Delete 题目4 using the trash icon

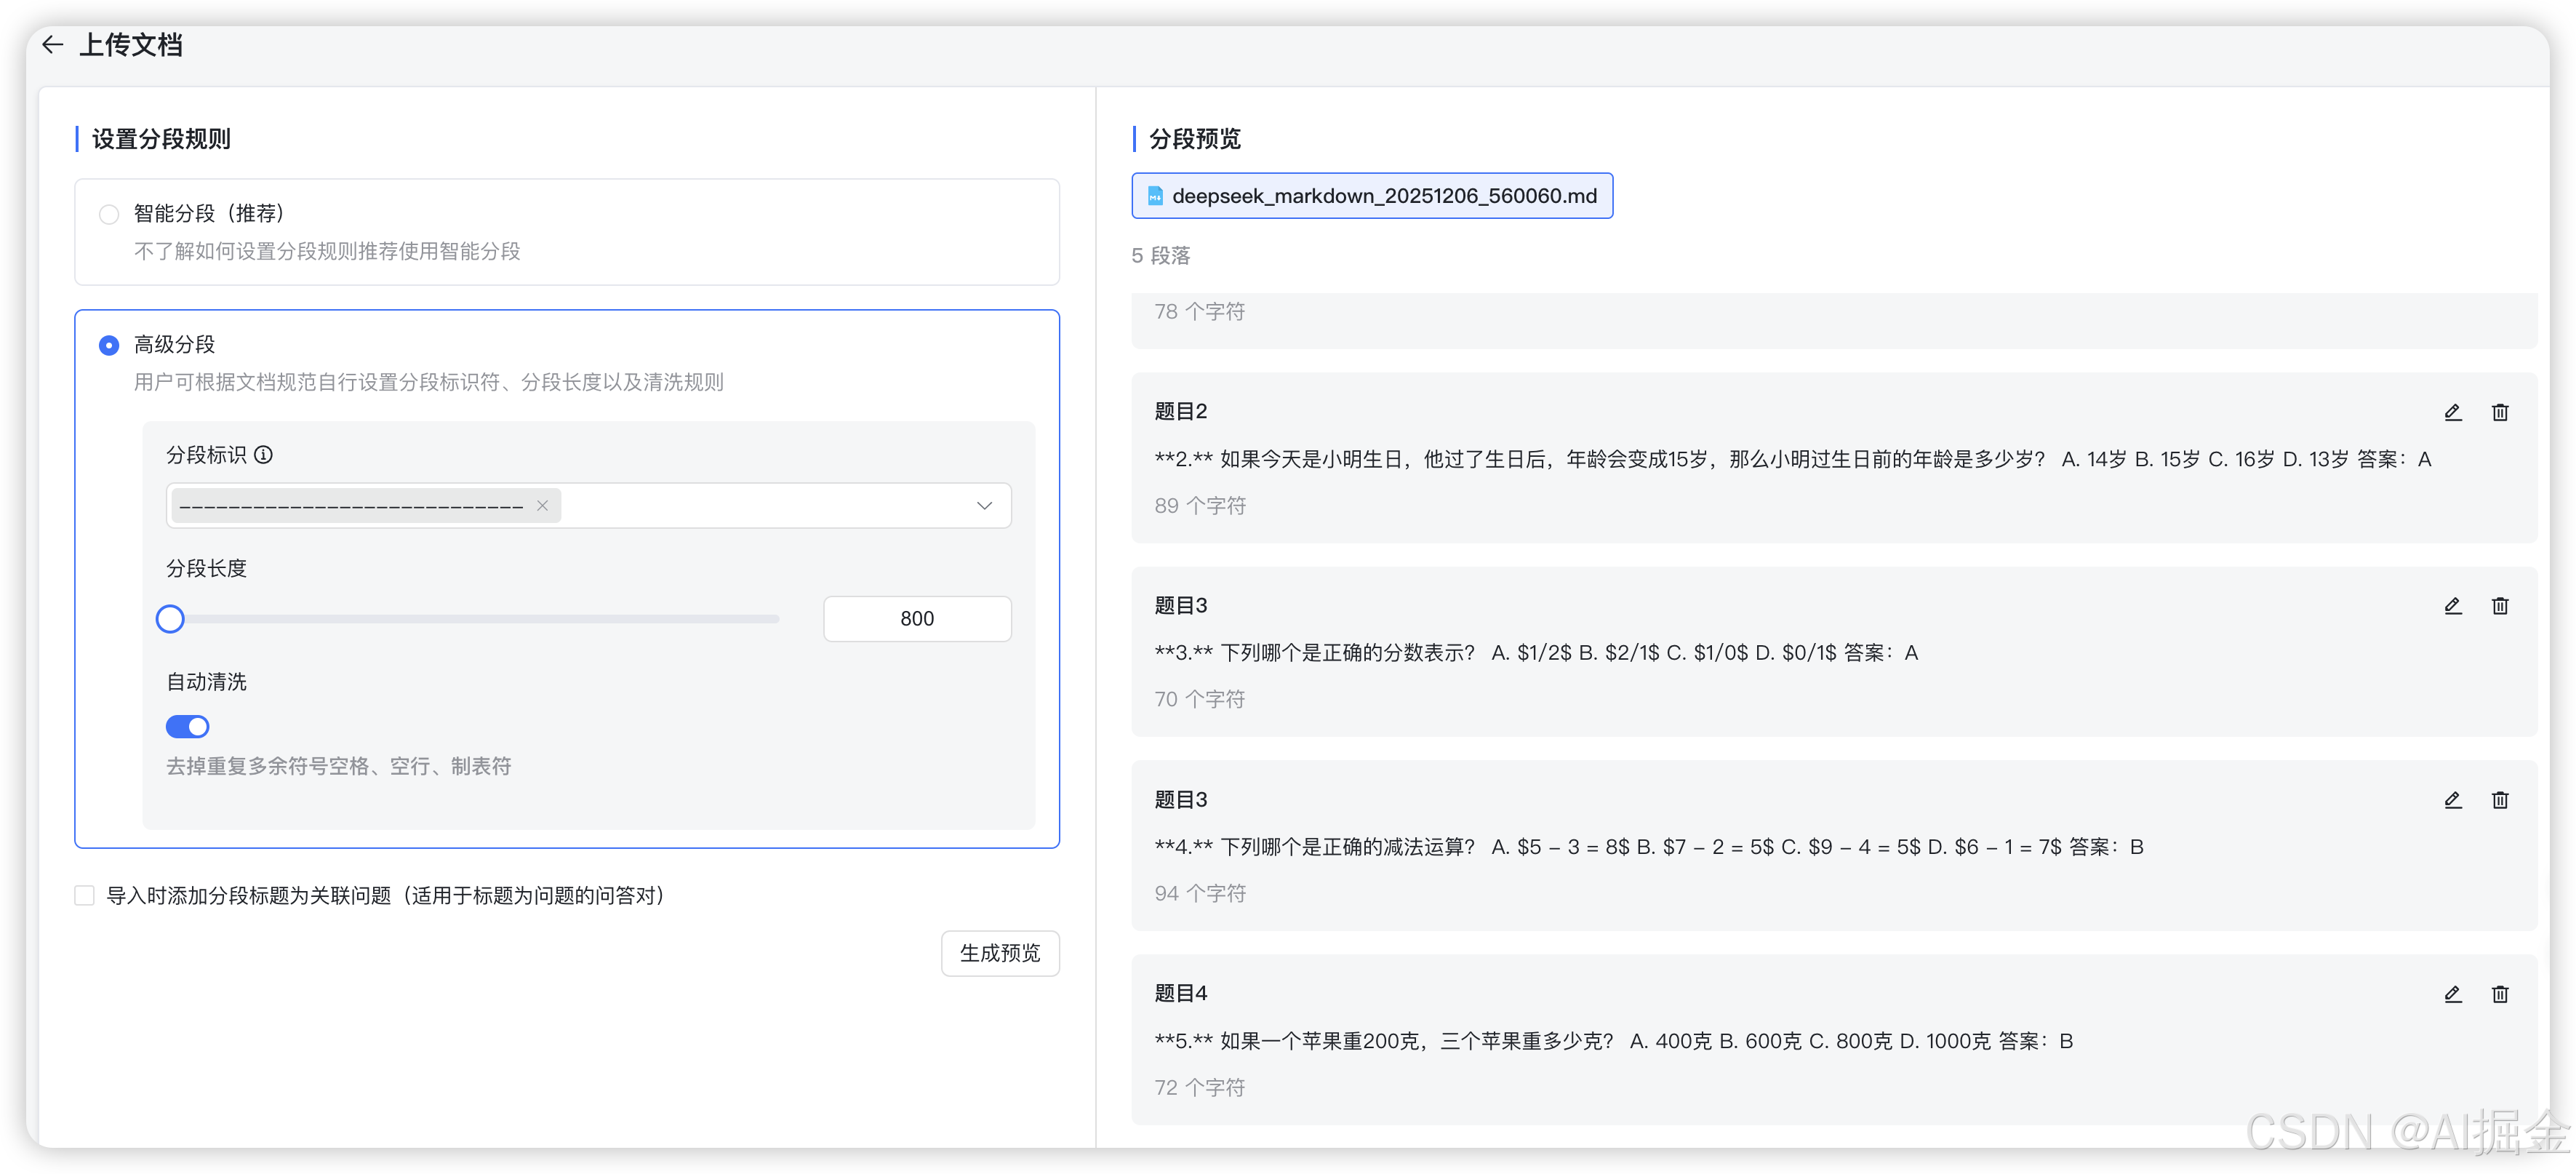pyautogui.click(x=2500, y=994)
